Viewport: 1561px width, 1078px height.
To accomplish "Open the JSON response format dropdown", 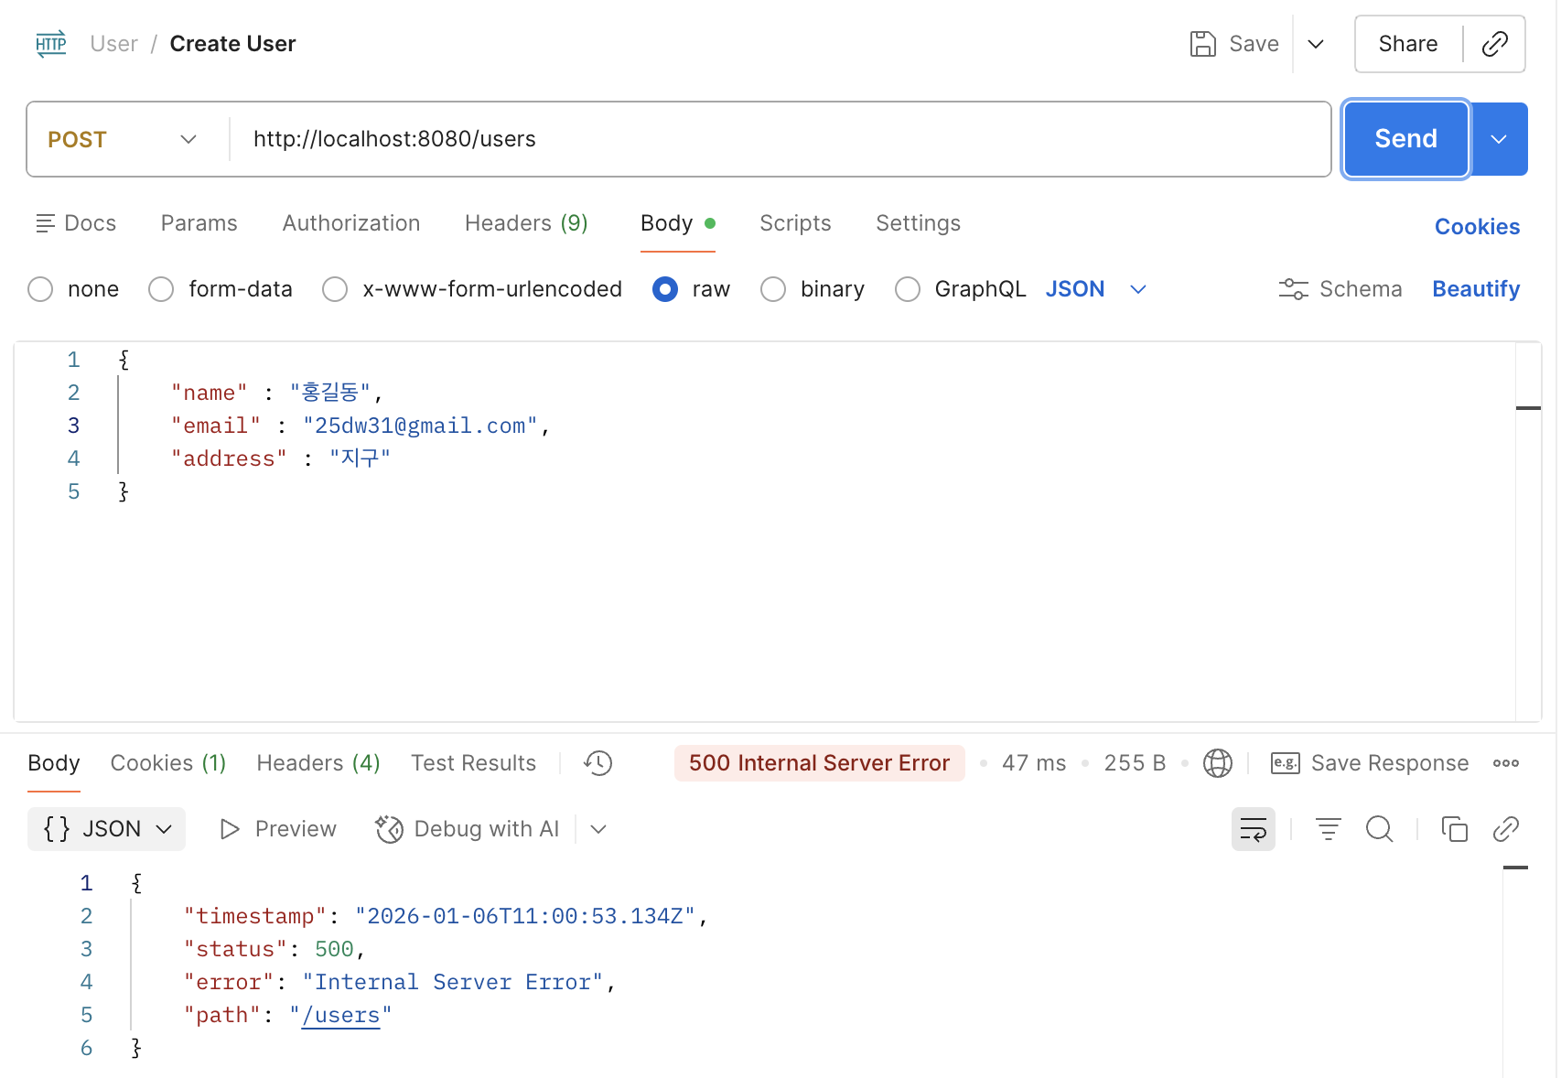I will [107, 829].
